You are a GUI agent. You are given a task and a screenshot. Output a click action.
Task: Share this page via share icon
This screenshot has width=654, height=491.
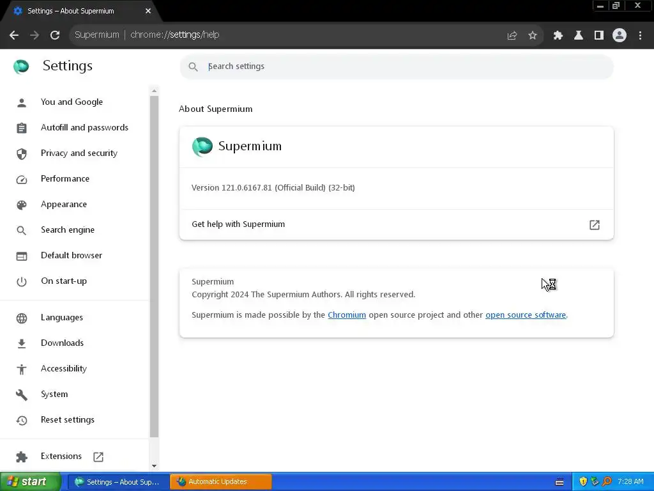click(512, 36)
